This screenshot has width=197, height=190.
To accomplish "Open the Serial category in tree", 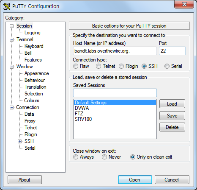I will click(30, 148).
